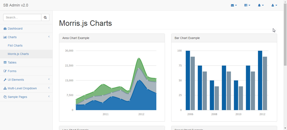Open Sample Pages sidebar menu
287x130 pixels.
pos(26,97)
